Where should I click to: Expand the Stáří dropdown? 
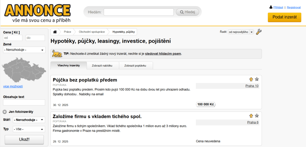29,120
